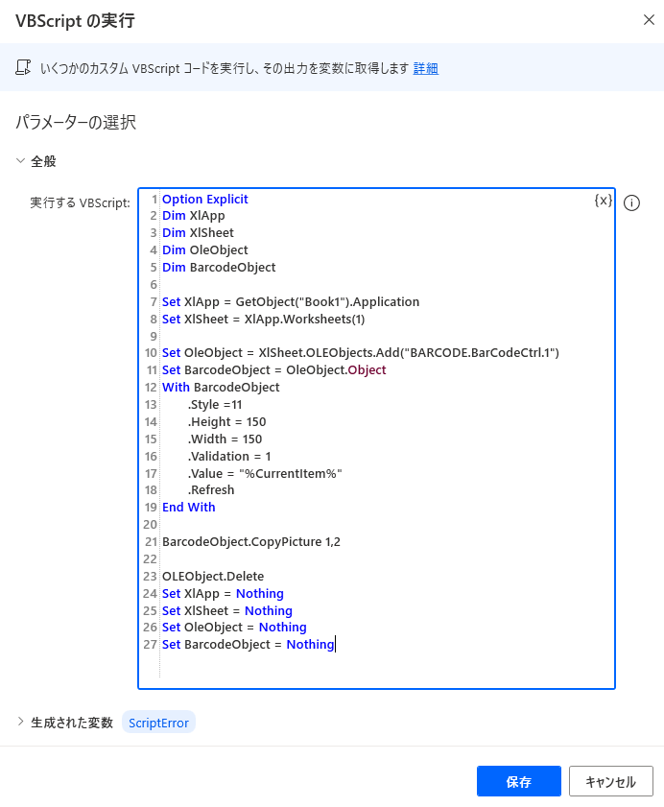Viewport: 664px width, 807px height.
Task: Click the BarcodeObject.CopyPicture 1,2 line
Action: click(250, 541)
